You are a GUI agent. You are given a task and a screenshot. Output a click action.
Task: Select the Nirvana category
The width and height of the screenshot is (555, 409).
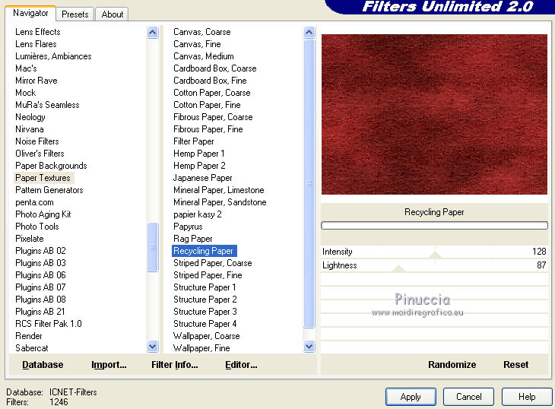[30, 129]
